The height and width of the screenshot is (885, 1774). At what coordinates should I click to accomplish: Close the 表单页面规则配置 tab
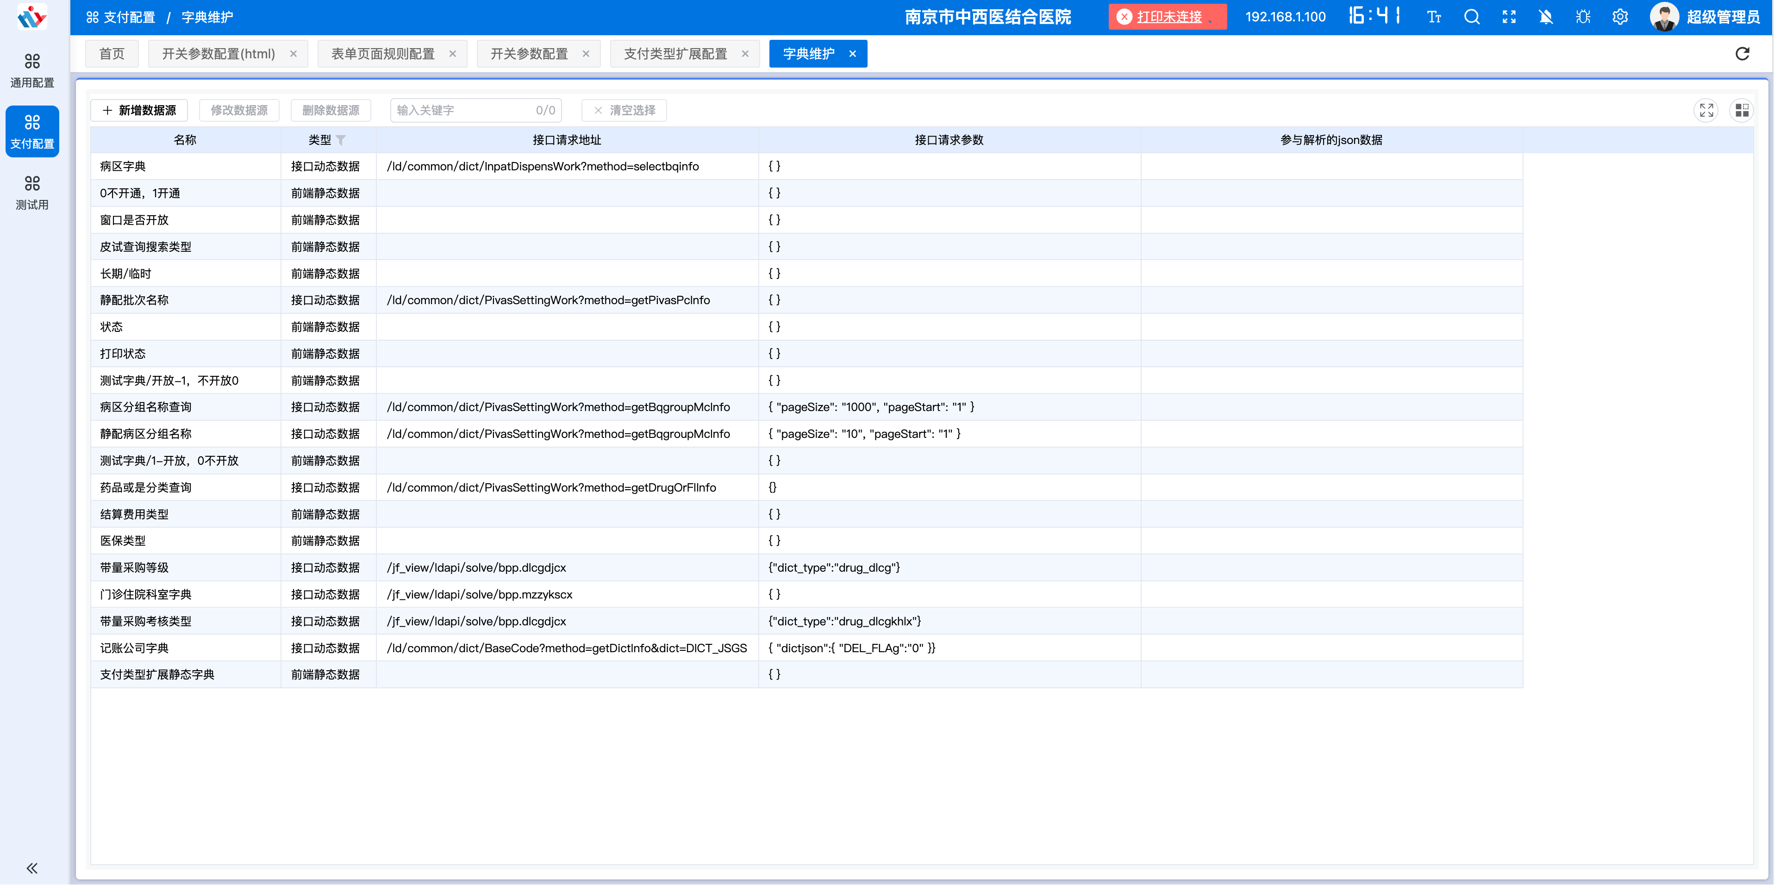[452, 54]
